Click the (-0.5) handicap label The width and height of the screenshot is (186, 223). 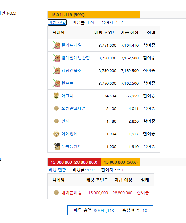[12, 13]
